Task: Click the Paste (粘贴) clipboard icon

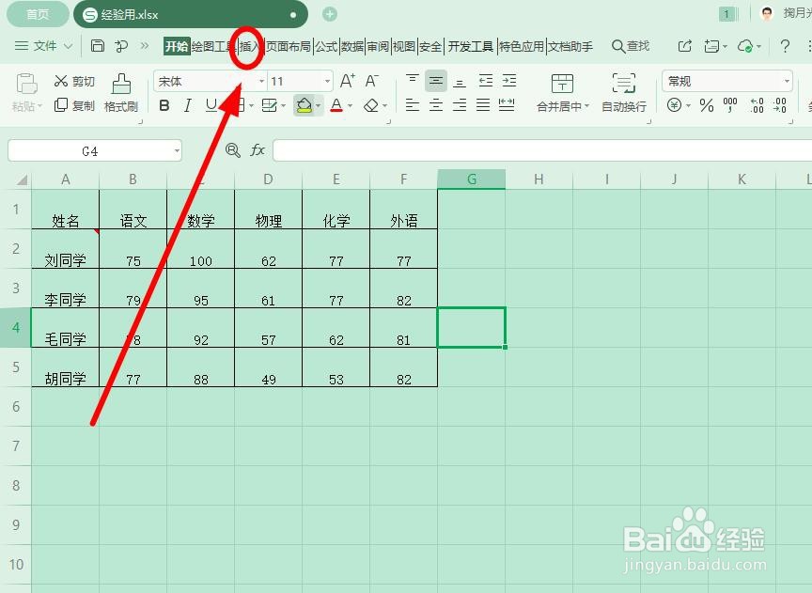Action: click(26, 84)
